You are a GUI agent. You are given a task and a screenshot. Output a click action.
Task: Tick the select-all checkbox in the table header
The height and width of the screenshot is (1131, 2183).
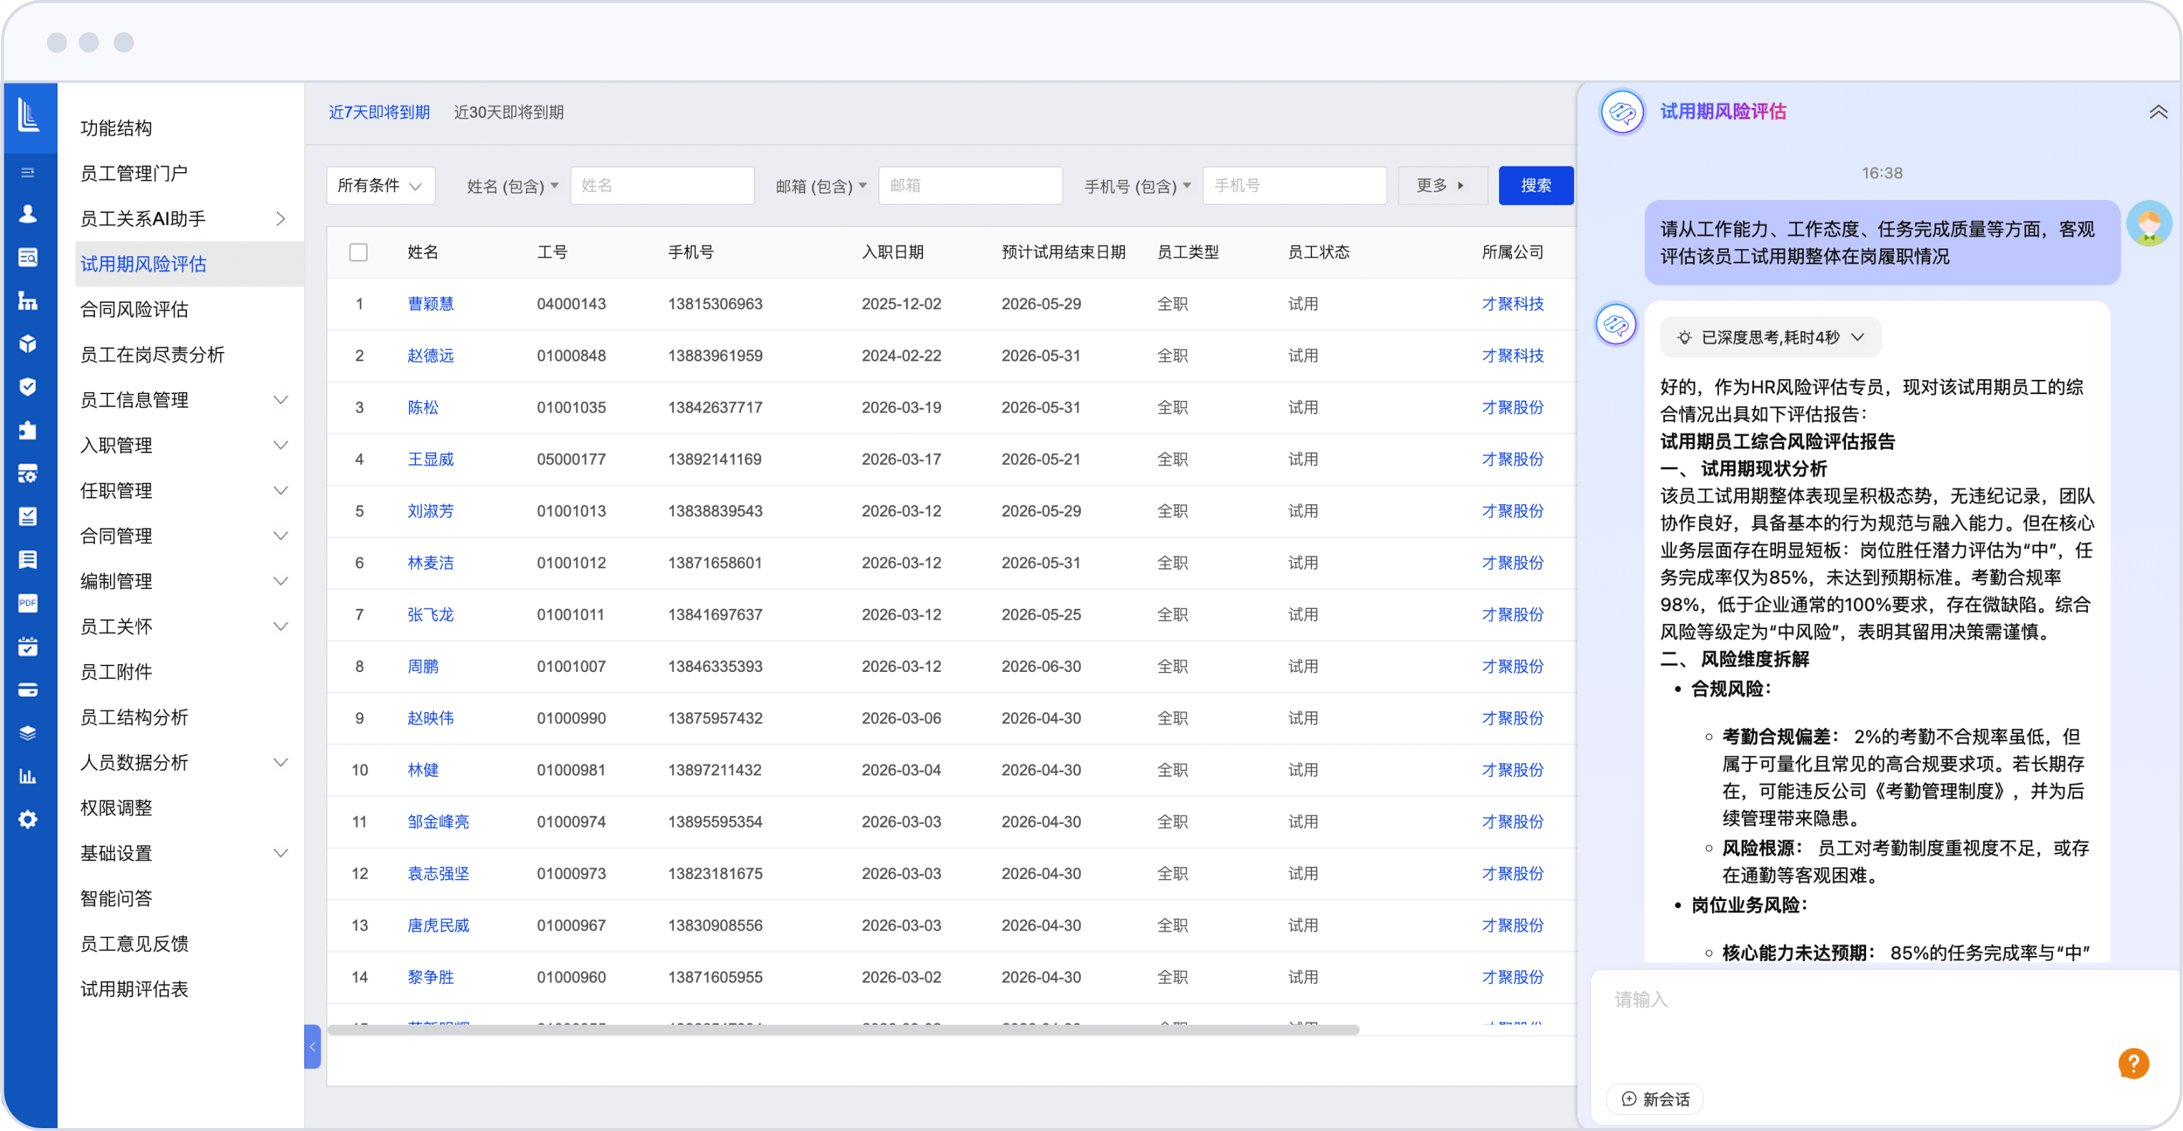(358, 252)
